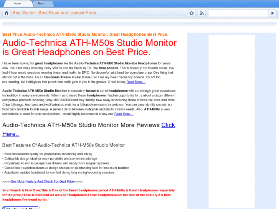Click red 'Your Search Is Now Over' paragraph
279x209 pixels.
click(x=88, y=195)
